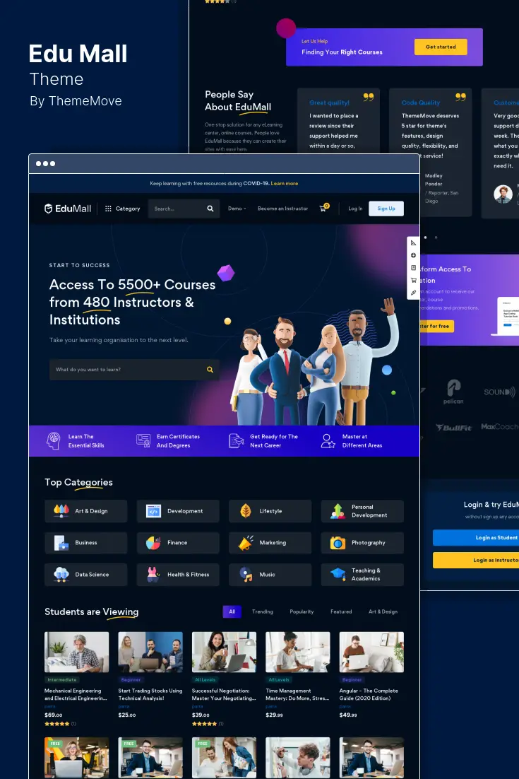Click the yellow search icon in hero field

pos(210,370)
